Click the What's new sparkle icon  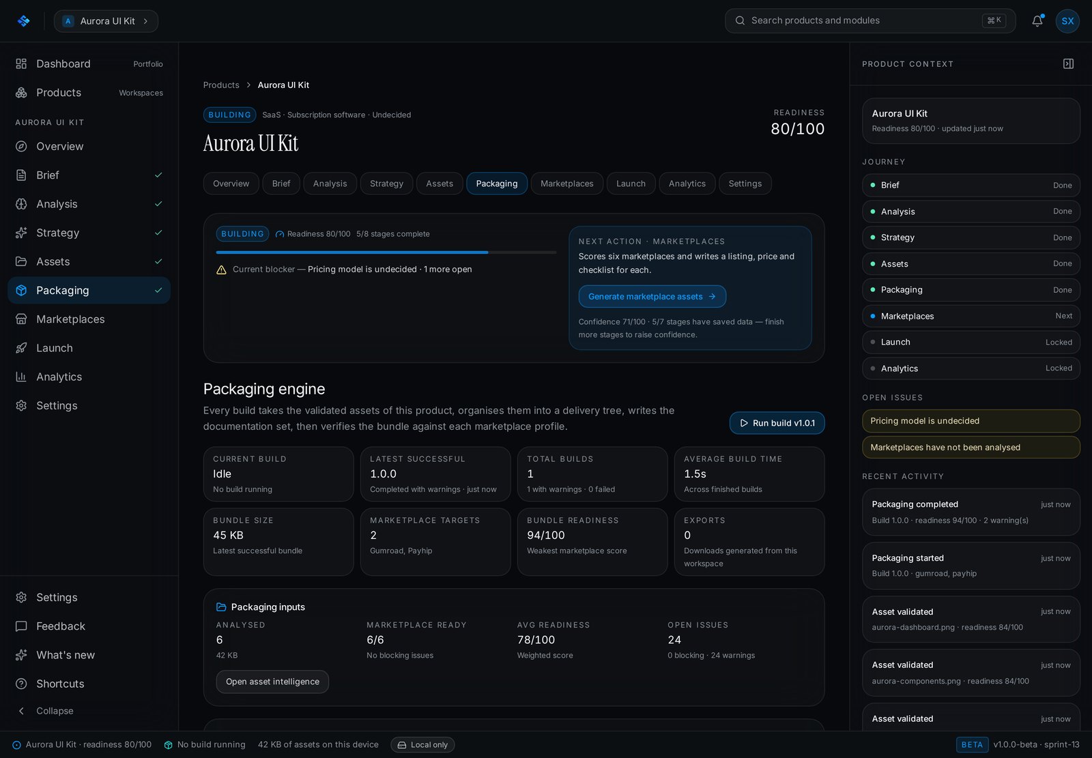point(21,655)
